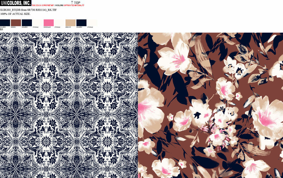This screenshot has height=178, width=283.
Task: Select the brown color swatch
Action: (x=16, y=23)
